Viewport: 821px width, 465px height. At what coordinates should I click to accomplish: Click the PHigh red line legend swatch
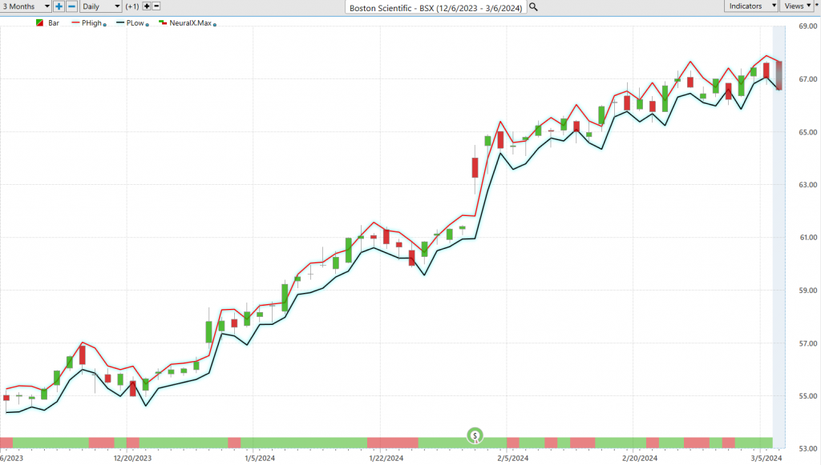[75, 23]
